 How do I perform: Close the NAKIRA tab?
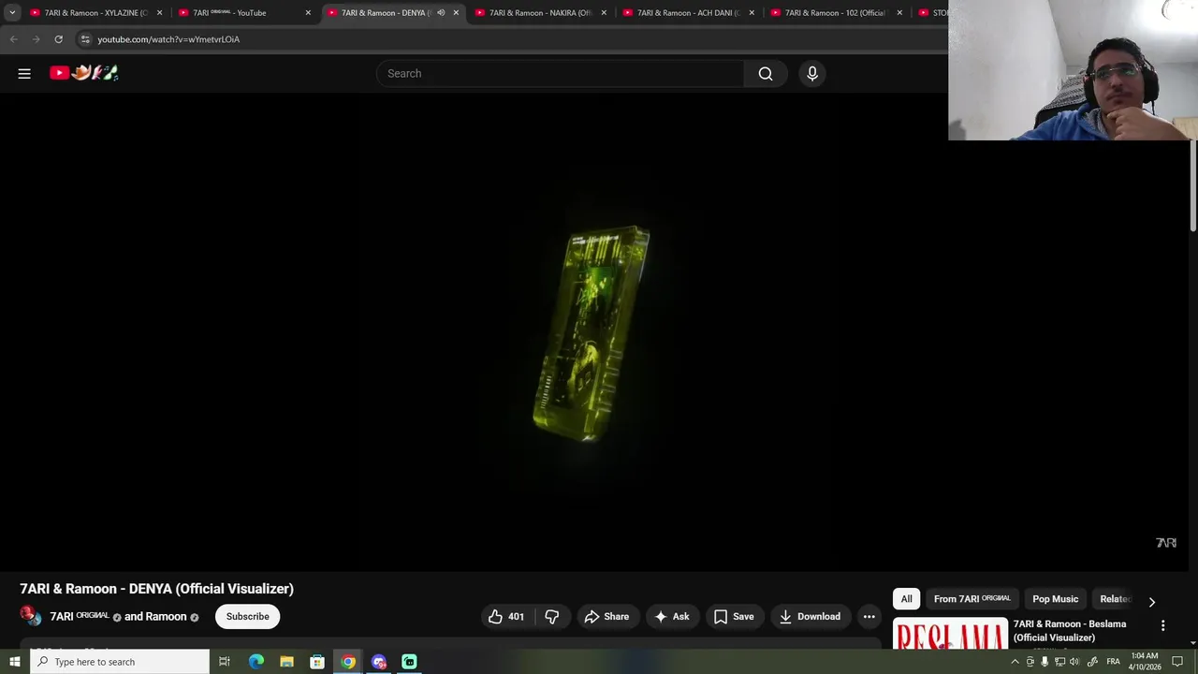(604, 13)
